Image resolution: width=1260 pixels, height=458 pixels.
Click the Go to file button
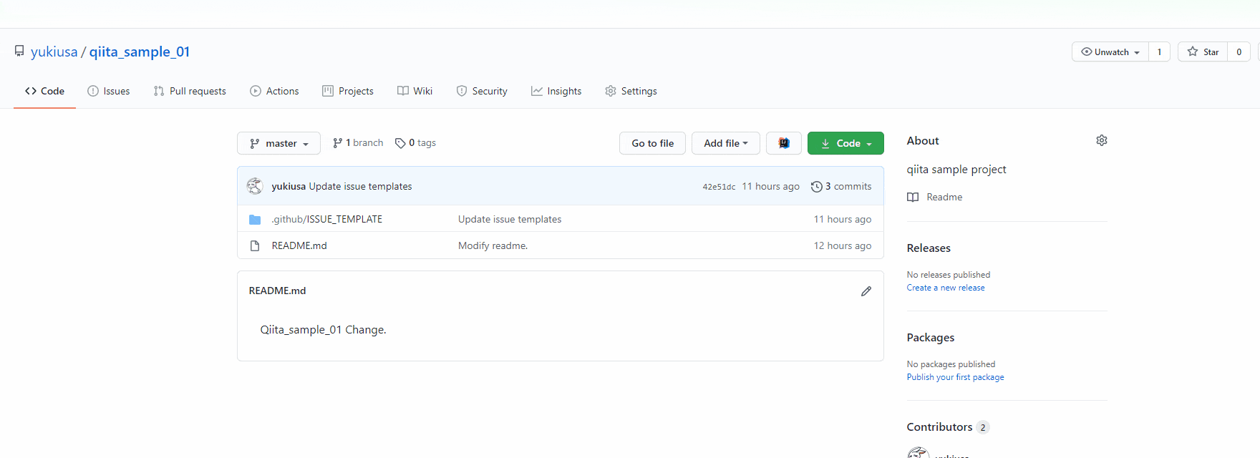click(x=652, y=143)
